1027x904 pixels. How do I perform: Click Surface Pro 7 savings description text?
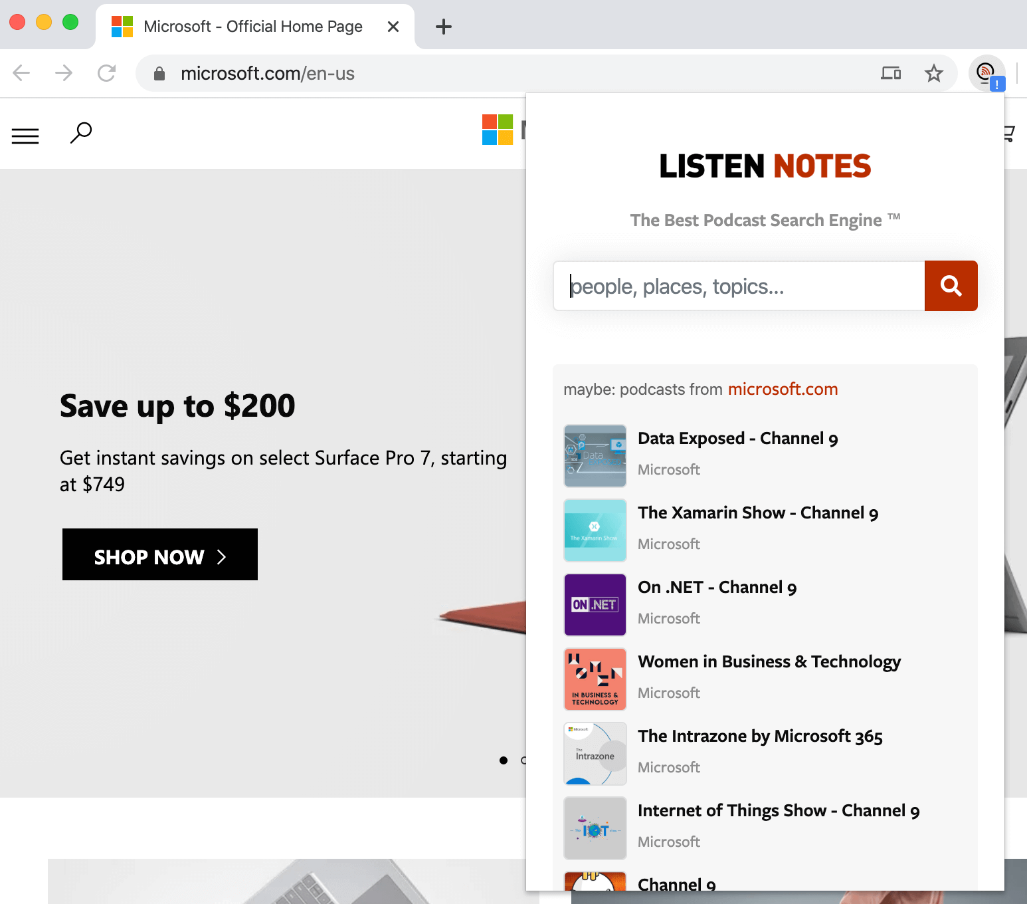pos(284,471)
